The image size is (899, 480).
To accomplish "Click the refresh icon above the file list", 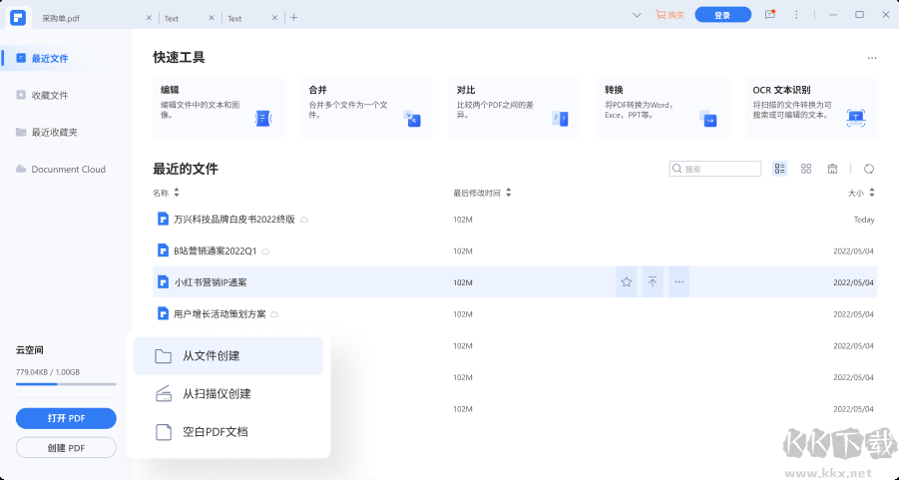I will [869, 169].
